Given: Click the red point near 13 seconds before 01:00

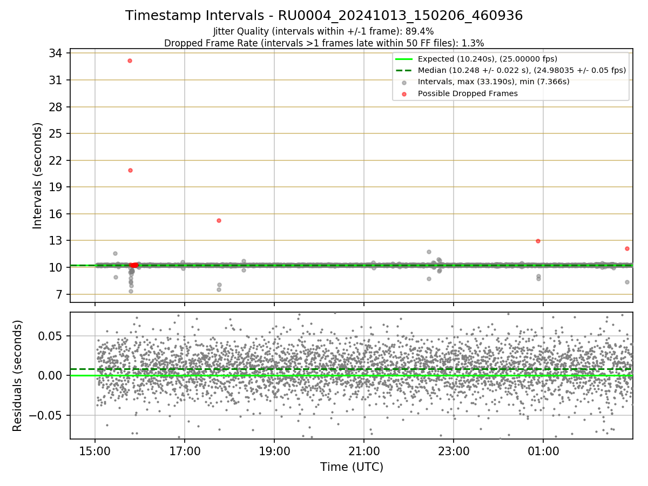Looking at the screenshot, I should [538, 241].
